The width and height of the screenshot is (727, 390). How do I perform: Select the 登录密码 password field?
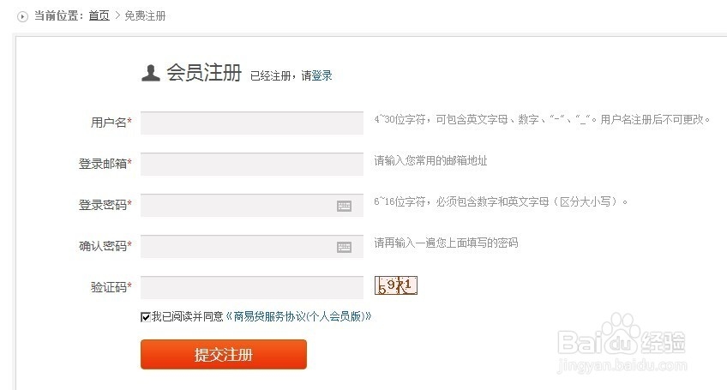[236, 205]
